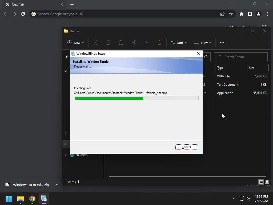Viewport: 273px width, 205px height.
Task: Open the New menu in Theme window
Action: pyautogui.click(x=75, y=42)
